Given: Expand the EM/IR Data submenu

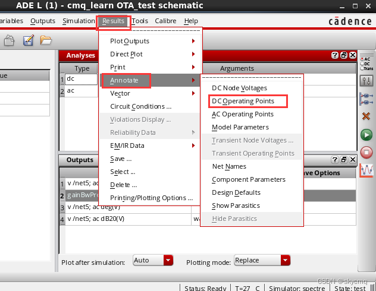Looking at the screenshot, I should pyautogui.click(x=150, y=145).
